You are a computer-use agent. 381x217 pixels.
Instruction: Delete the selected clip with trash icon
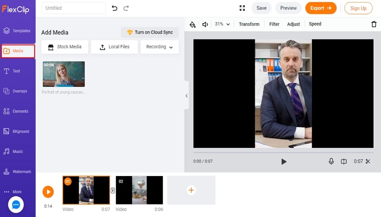coord(374,24)
